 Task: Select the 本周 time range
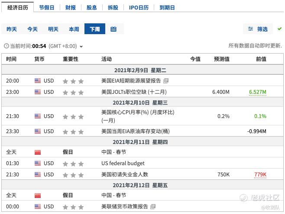pyautogui.click(x=74, y=29)
